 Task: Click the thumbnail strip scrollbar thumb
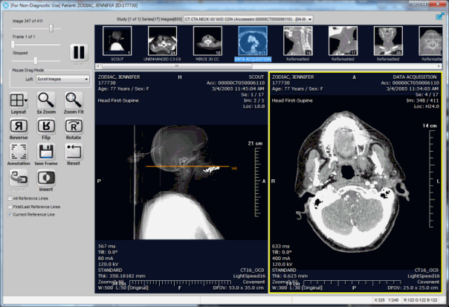tap(177, 66)
